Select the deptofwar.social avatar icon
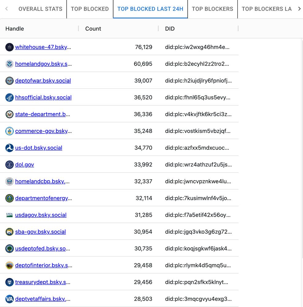Image resolution: width=303 pixels, height=307 pixels. pyautogui.click(x=10, y=80)
